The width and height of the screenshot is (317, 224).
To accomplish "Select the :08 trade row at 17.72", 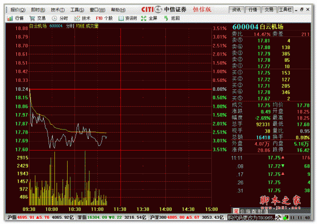I will (271, 166).
